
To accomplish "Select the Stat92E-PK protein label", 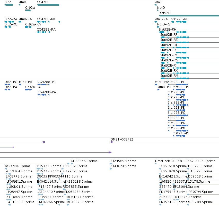I will tap(176, 123).
